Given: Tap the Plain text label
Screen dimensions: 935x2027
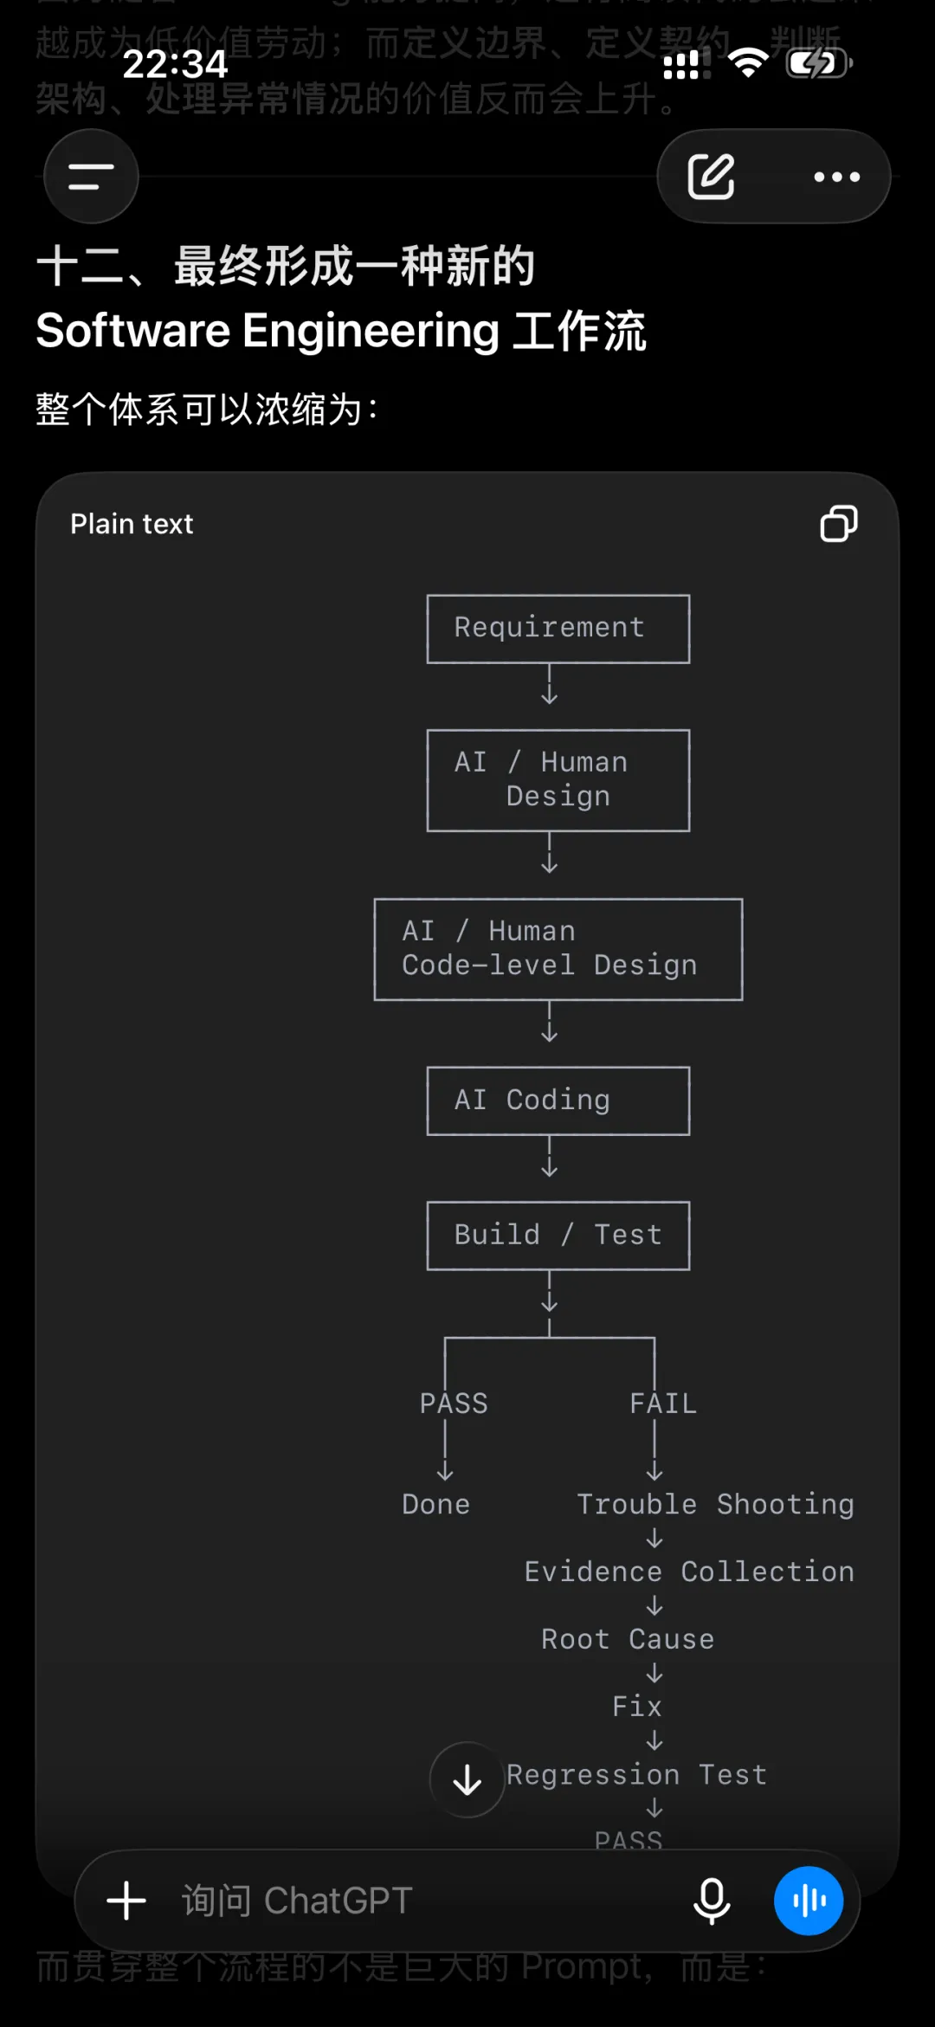Looking at the screenshot, I should (132, 524).
